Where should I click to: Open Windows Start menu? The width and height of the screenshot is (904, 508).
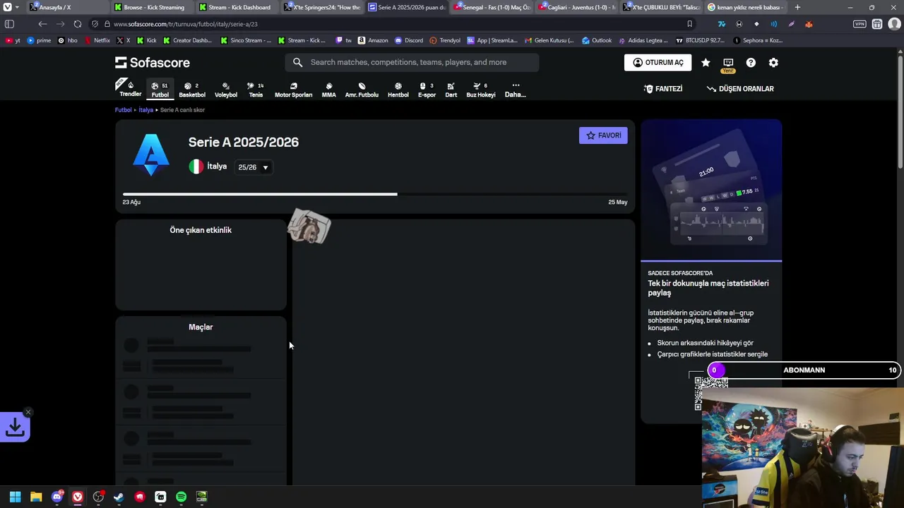15,497
